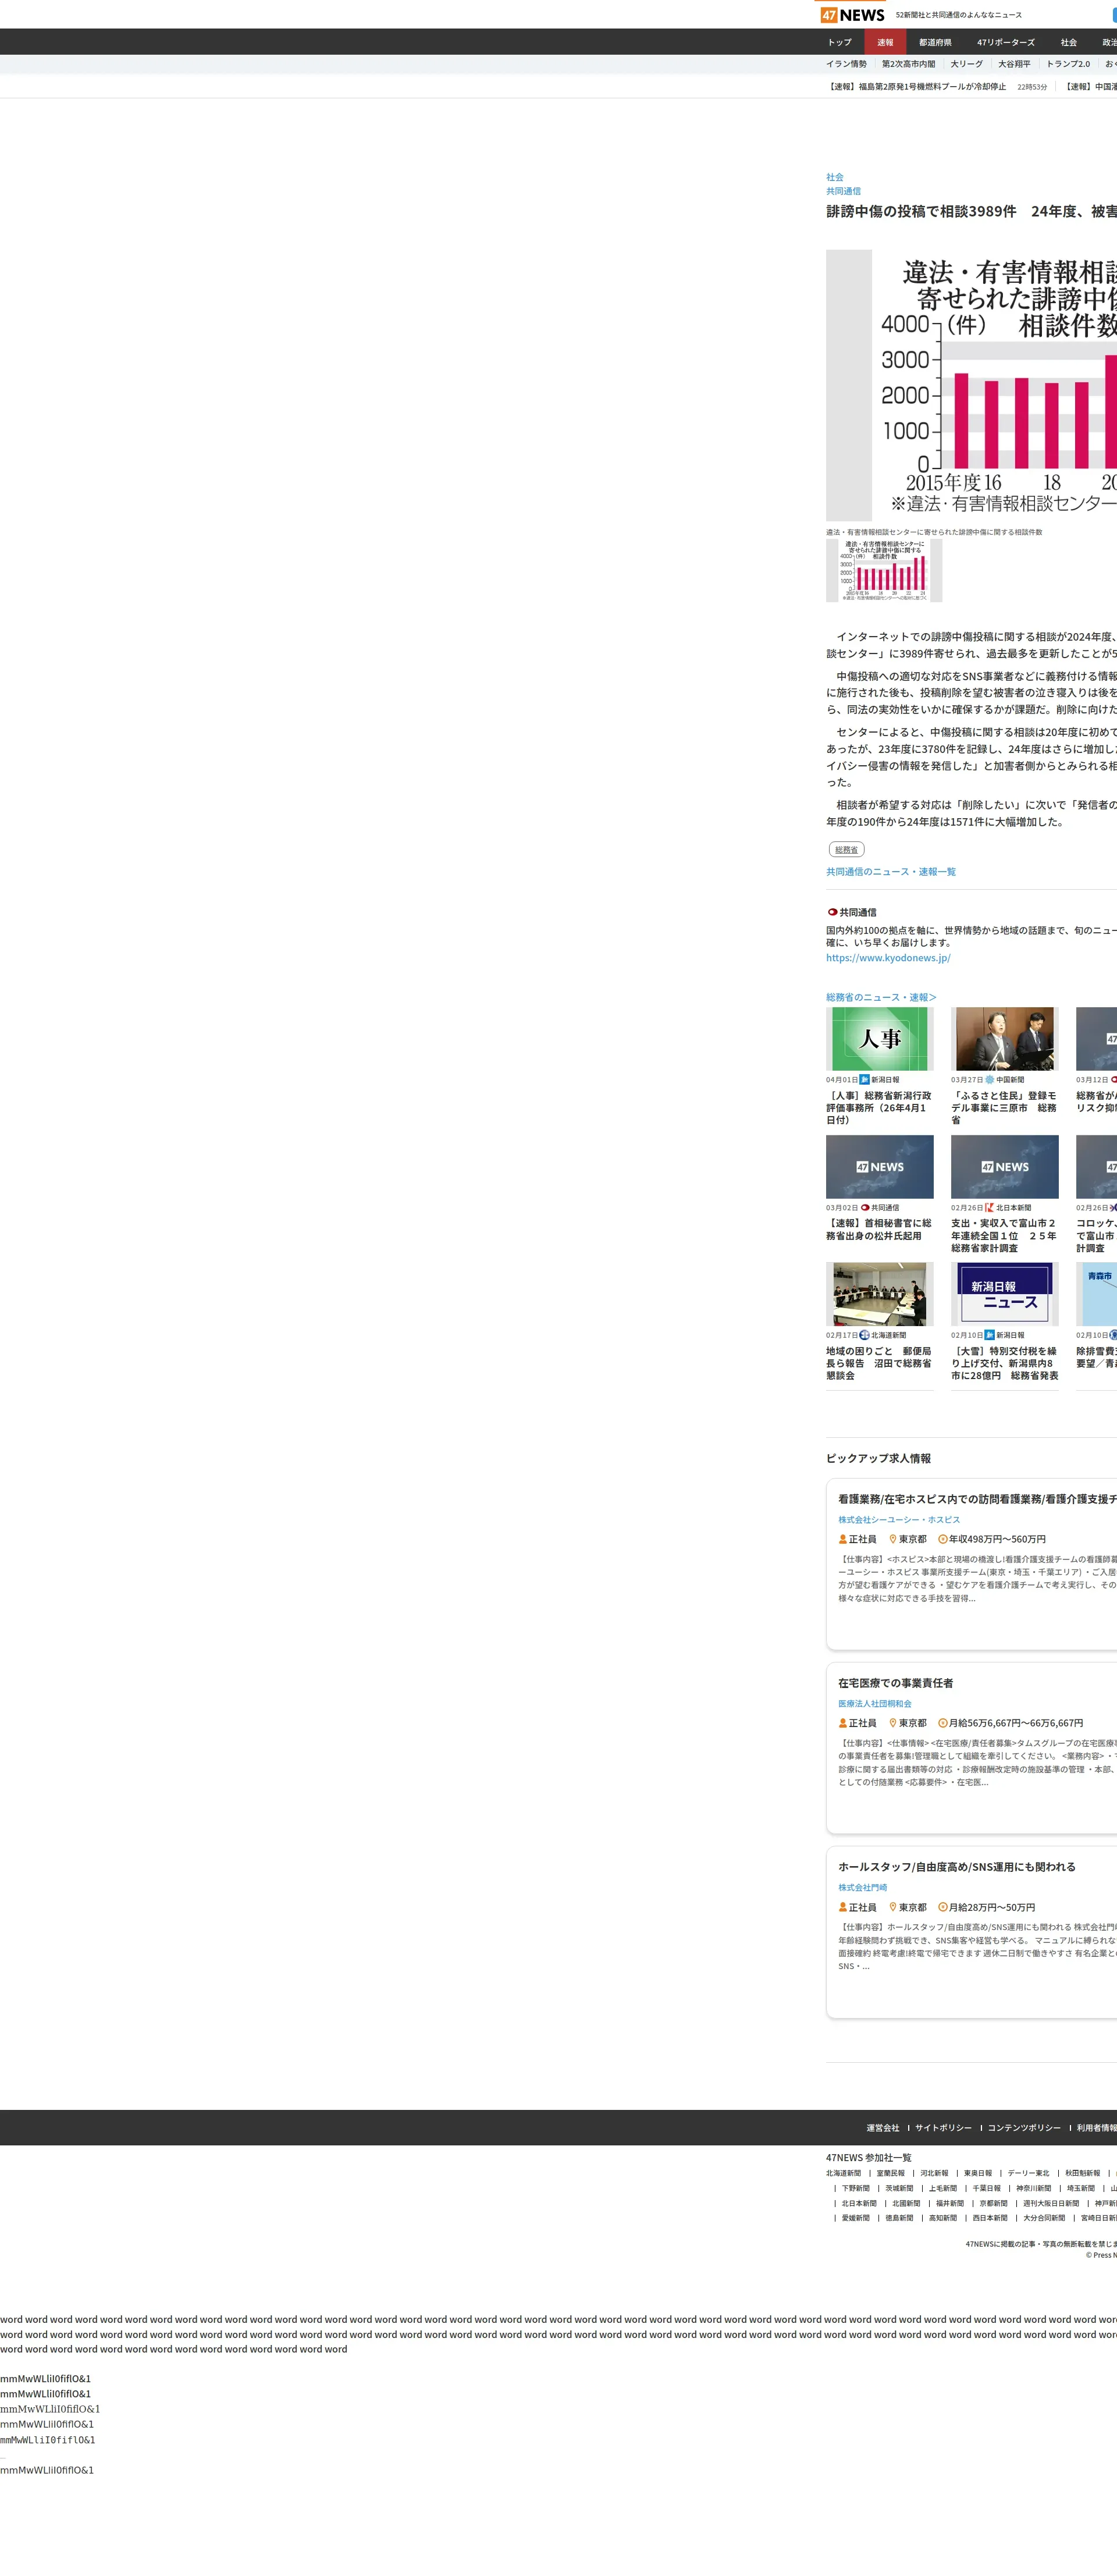Click 室蘭民報 in the participating papers list
The image size is (1117, 2576).
click(x=891, y=2173)
